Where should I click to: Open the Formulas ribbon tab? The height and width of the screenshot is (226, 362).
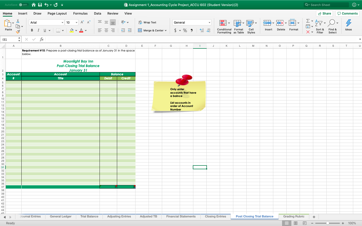point(80,14)
